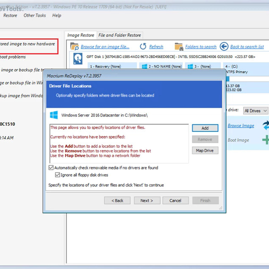Viewport: 269px width, 269px height.
Task: Click the Back to search list arrow icon
Action: 224,46
